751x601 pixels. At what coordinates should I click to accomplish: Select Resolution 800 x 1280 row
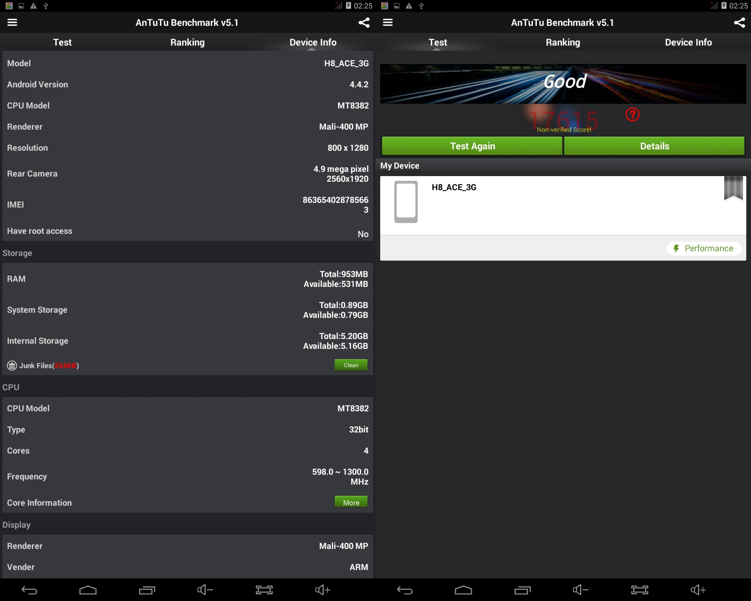pyautogui.click(x=188, y=148)
